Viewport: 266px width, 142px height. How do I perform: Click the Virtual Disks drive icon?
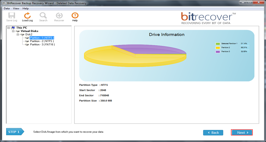pos(17,31)
